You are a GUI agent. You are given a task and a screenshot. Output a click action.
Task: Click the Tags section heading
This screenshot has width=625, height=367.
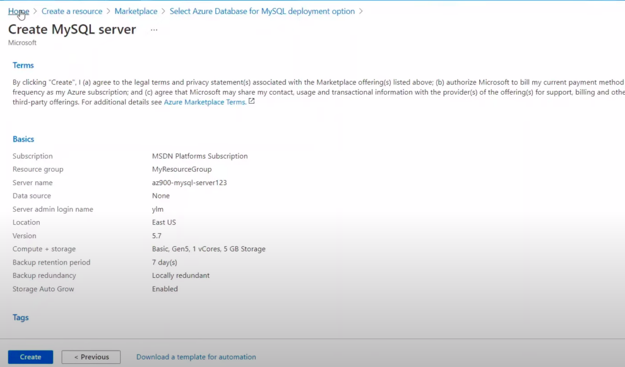pos(21,318)
